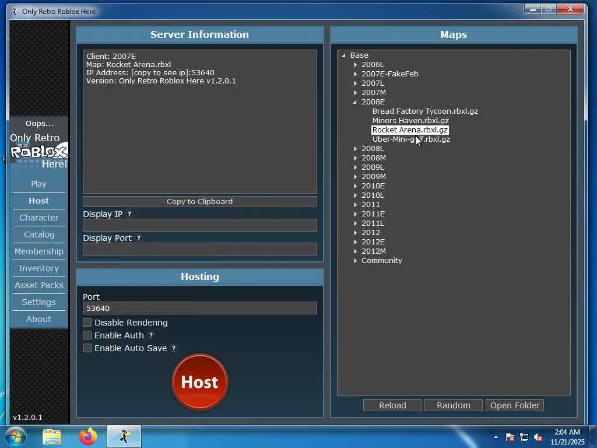Image resolution: width=597 pixels, height=448 pixels.
Task: Open the Asset Packs sidebar tab
Action: tap(39, 285)
